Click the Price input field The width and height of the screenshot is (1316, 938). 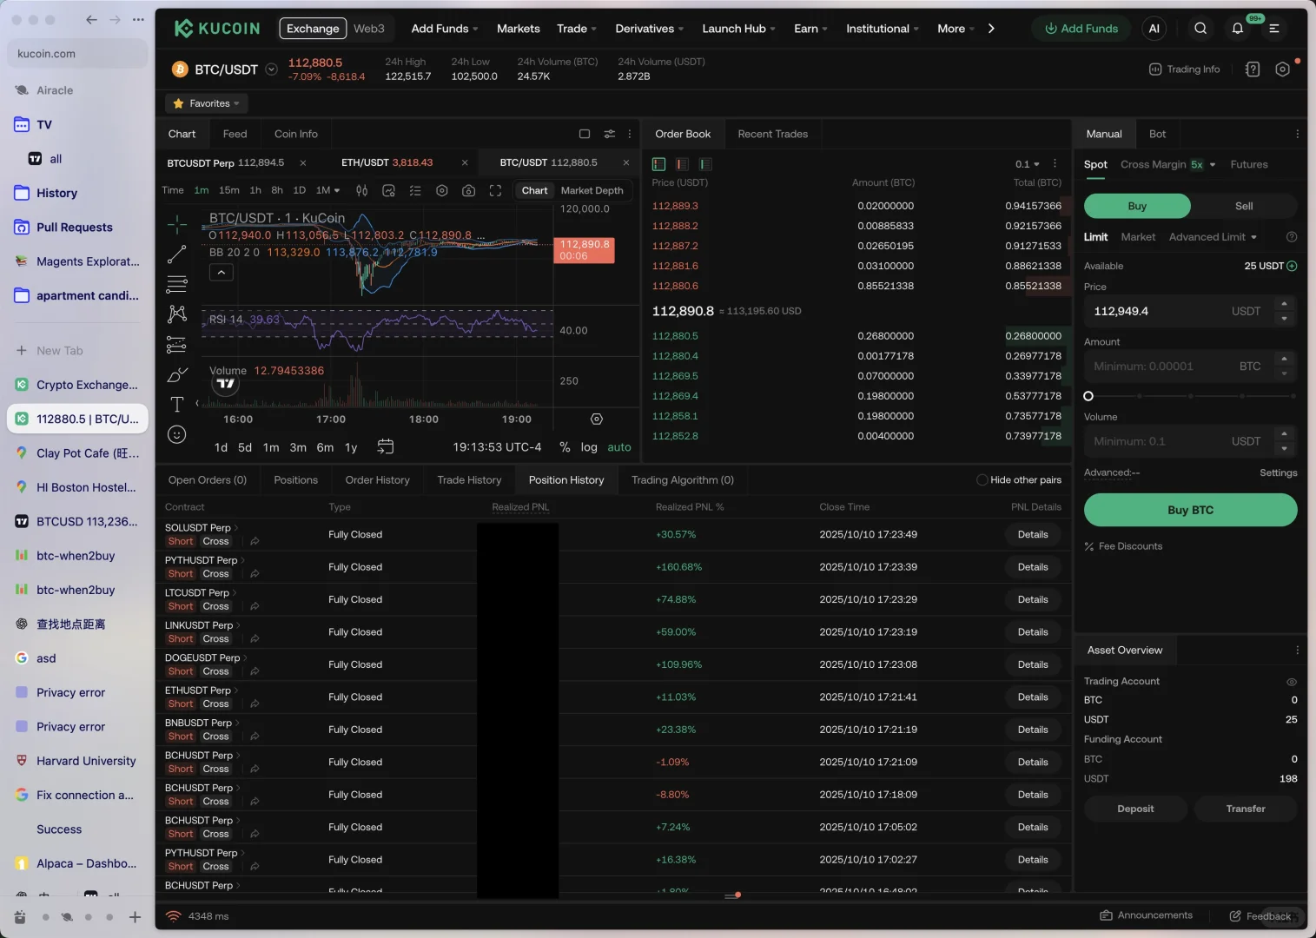(1190, 311)
